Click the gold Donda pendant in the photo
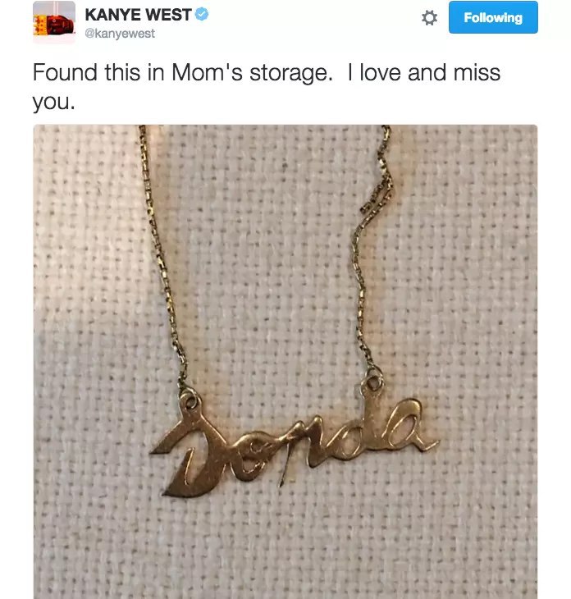Image resolution: width=571 pixels, height=599 pixels. (x=294, y=443)
